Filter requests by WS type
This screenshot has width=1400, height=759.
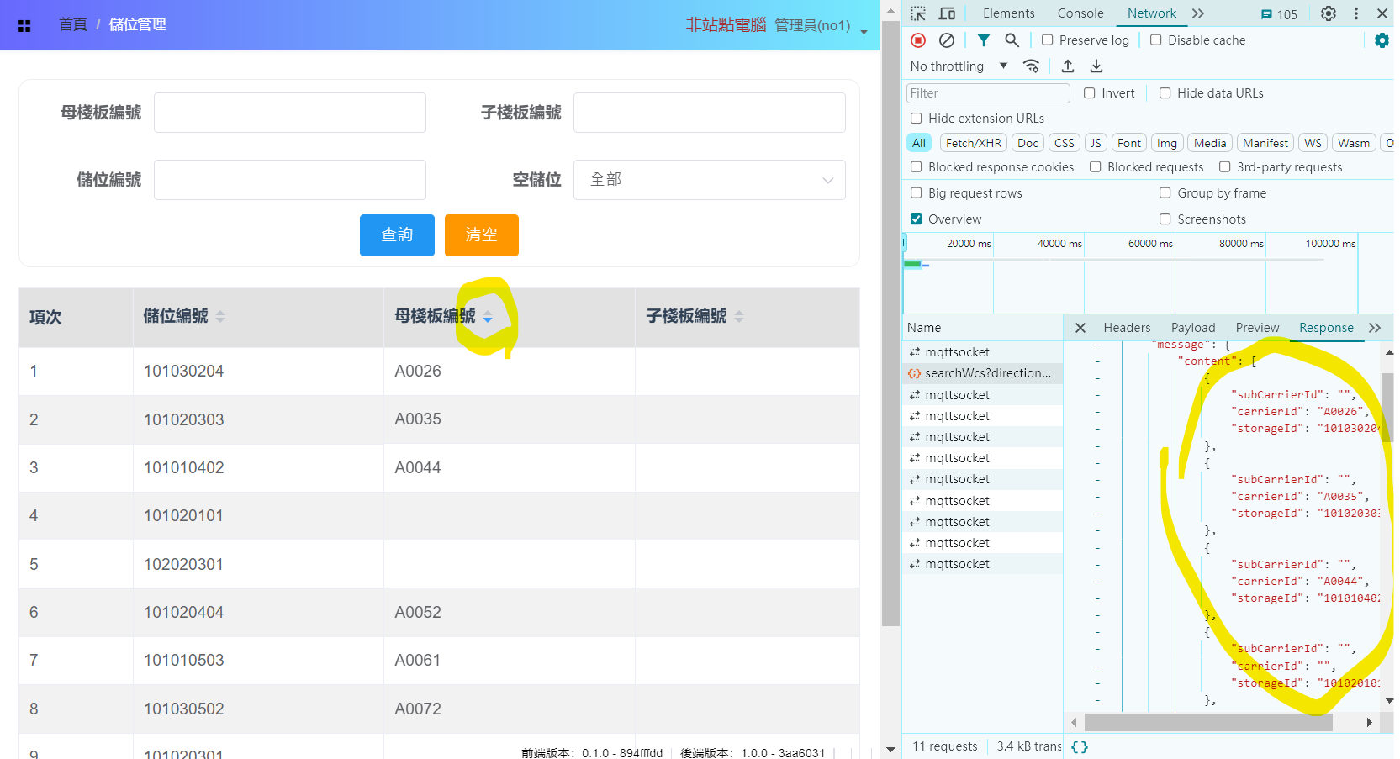point(1313,143)
